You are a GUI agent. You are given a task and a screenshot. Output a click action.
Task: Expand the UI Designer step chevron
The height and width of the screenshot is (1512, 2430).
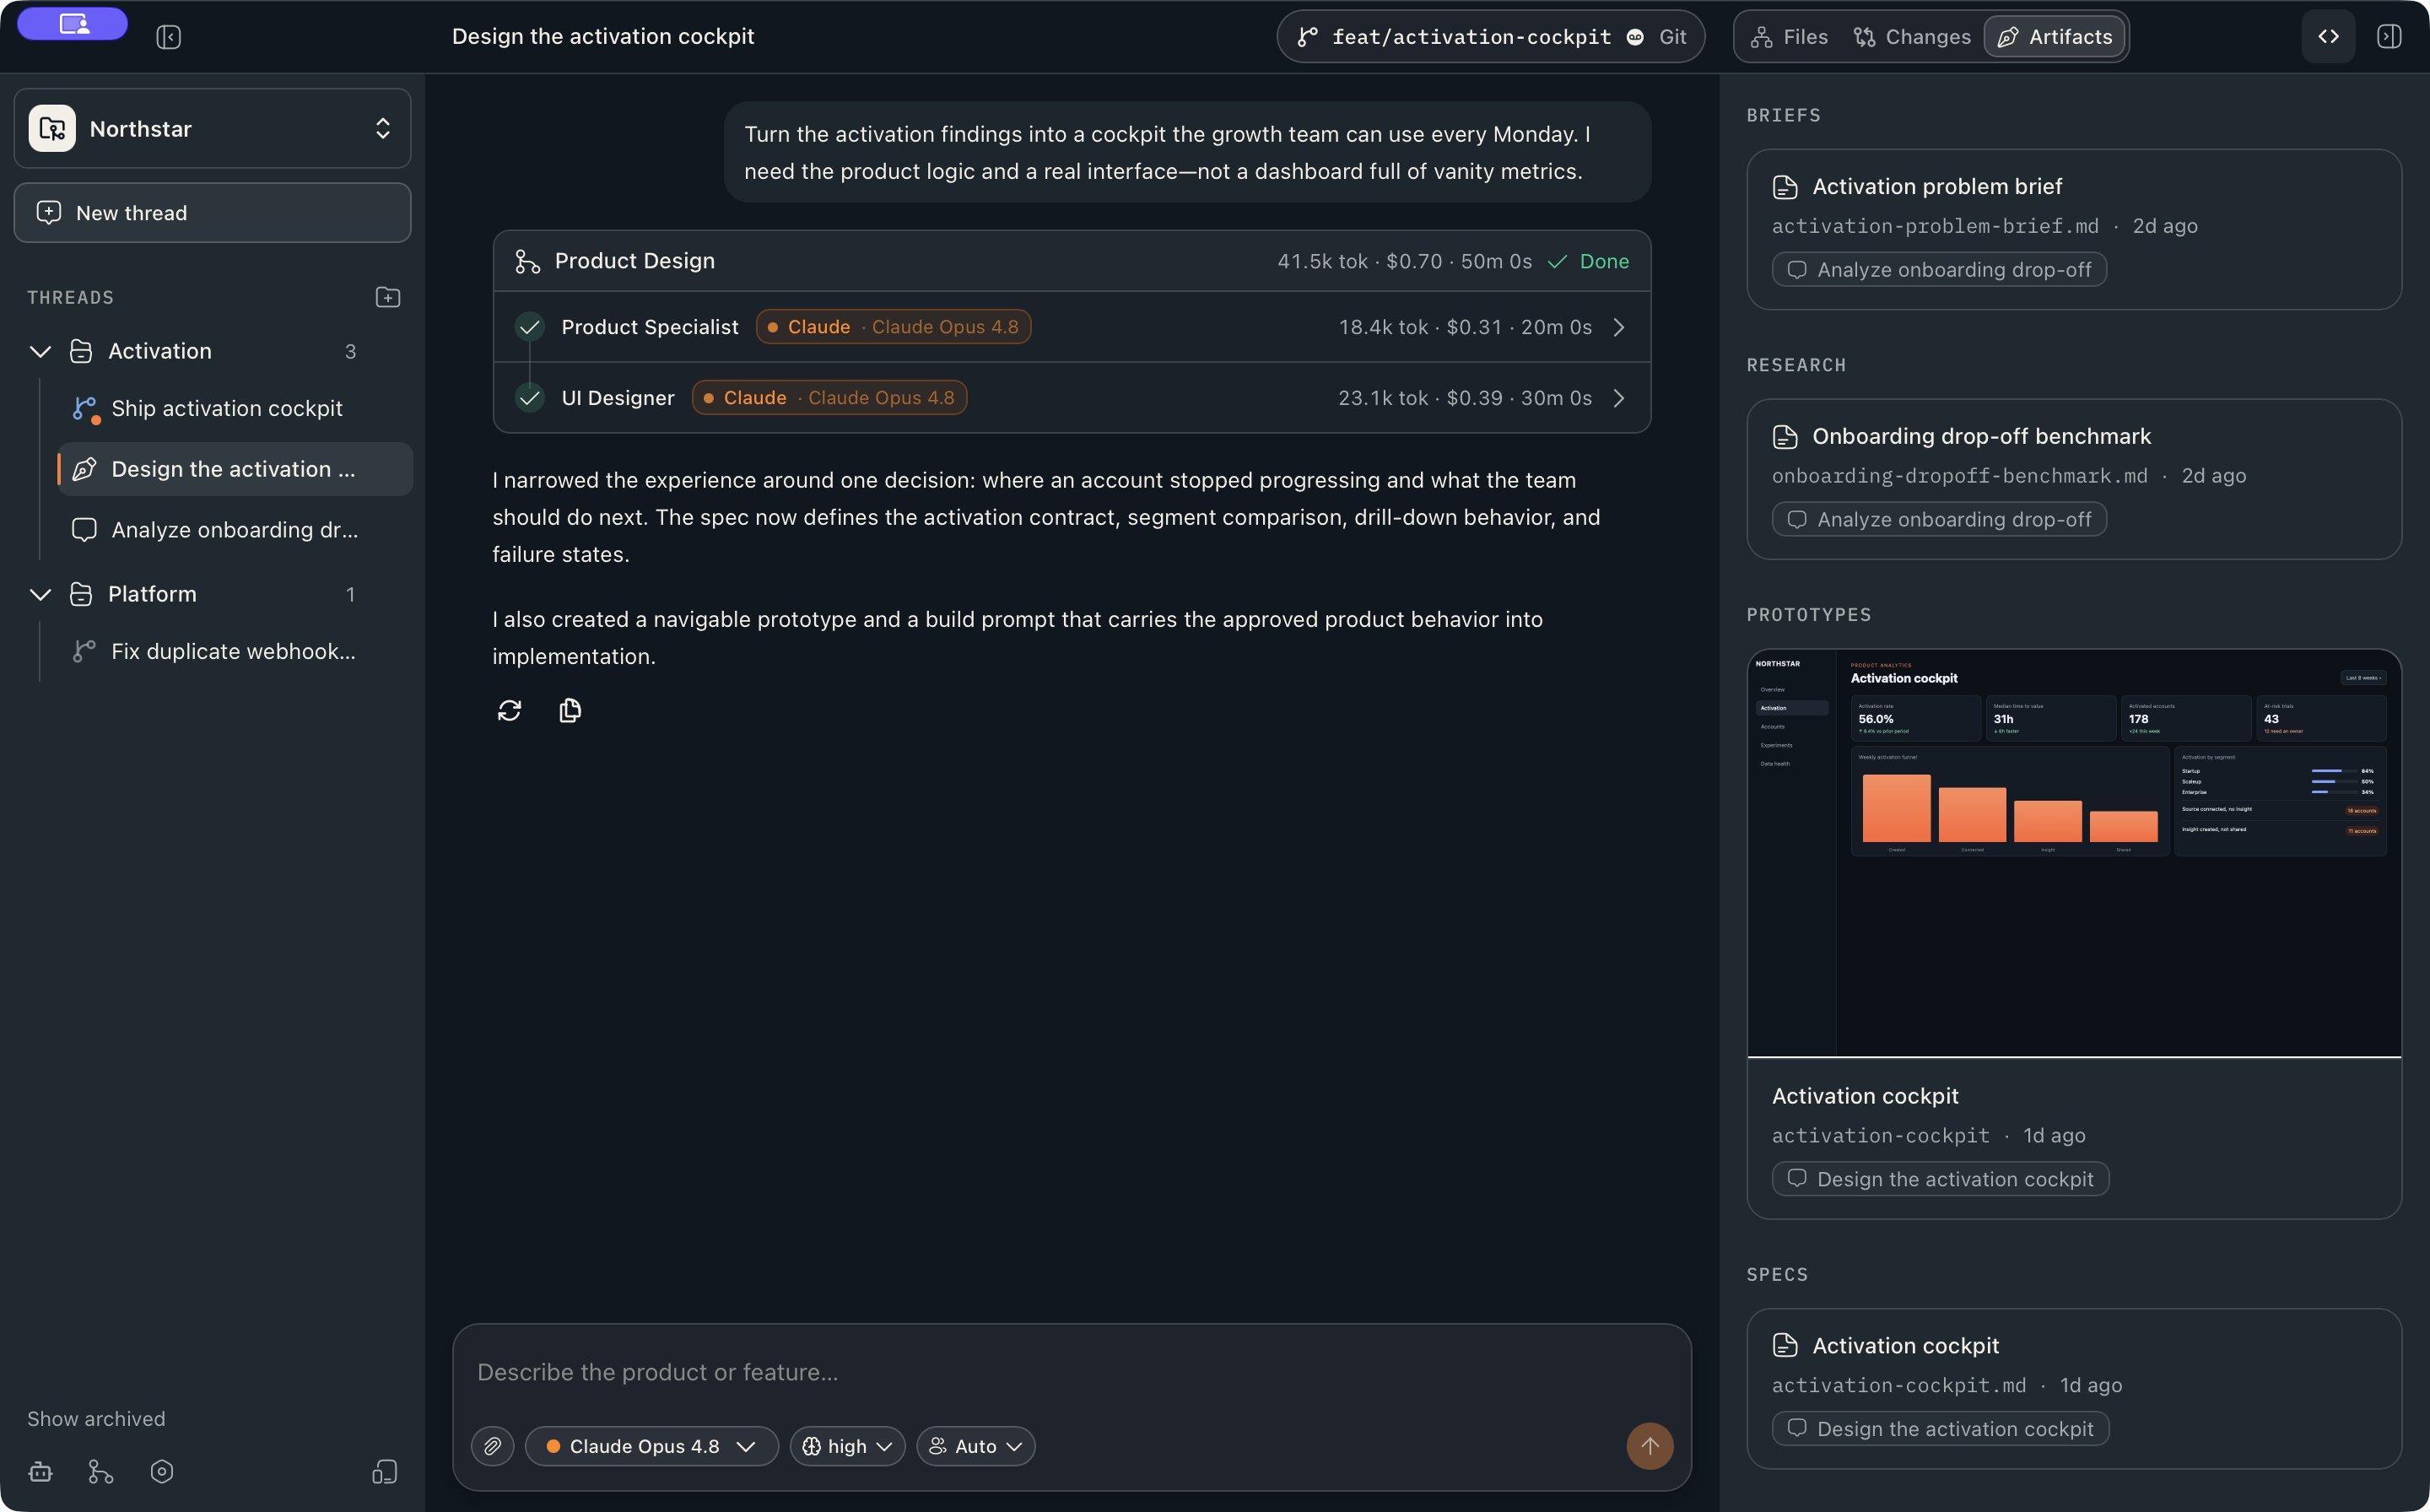coord(1619,398)
